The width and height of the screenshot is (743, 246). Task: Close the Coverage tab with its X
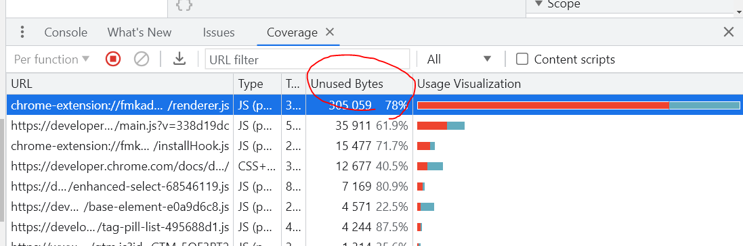[x=330, y=32]
